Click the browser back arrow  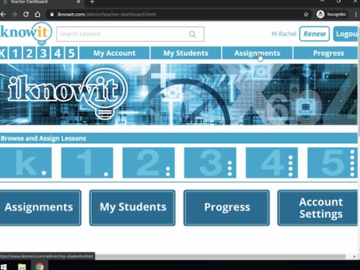3,14
